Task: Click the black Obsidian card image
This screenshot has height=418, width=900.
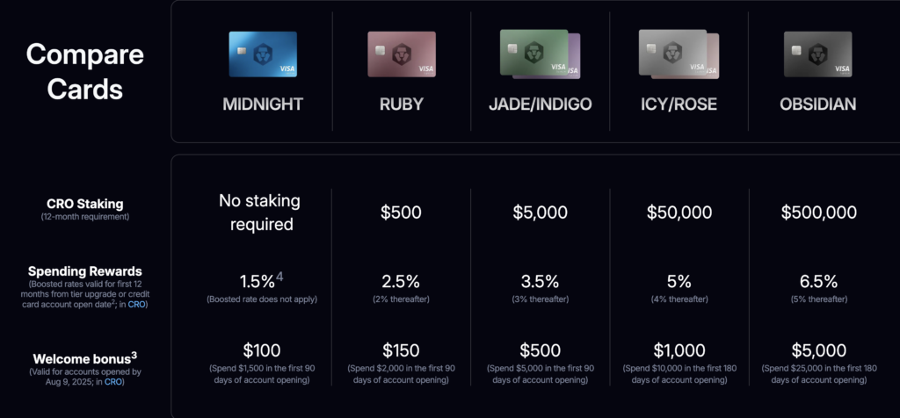Action: click(x=817, y=54)
